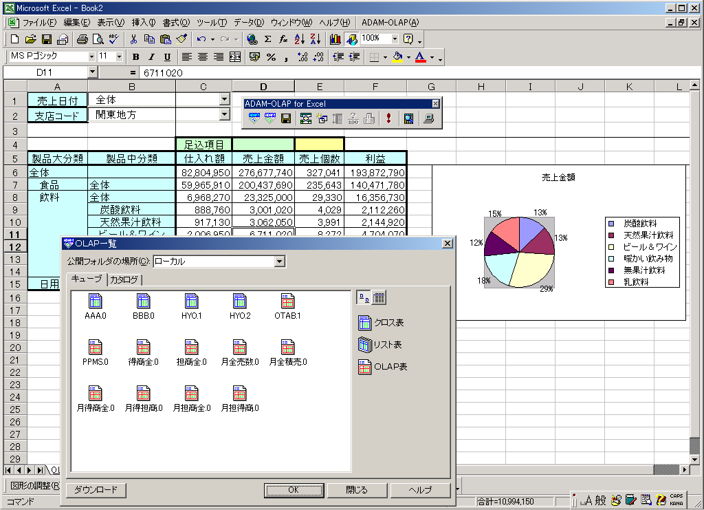
Task: Toggle center alignment
Action: pyautogui.click(x=203, y=56)
